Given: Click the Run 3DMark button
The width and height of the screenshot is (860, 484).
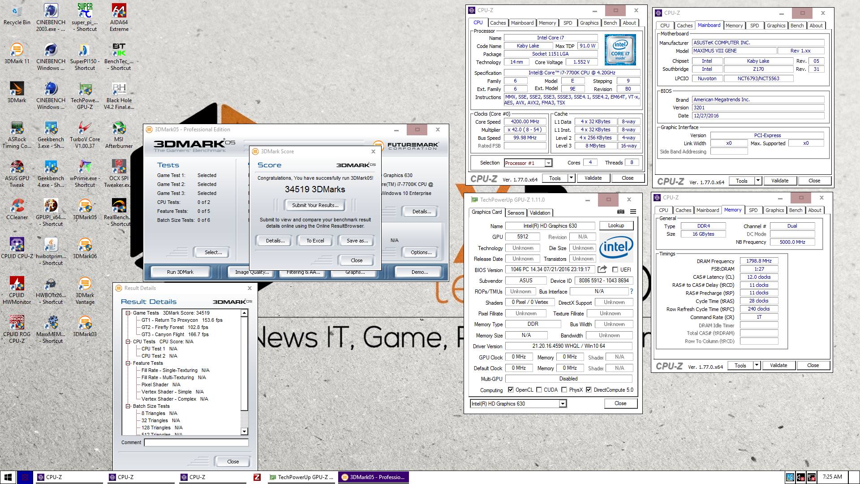Looking at the screenshot, I should click(180, 272).
